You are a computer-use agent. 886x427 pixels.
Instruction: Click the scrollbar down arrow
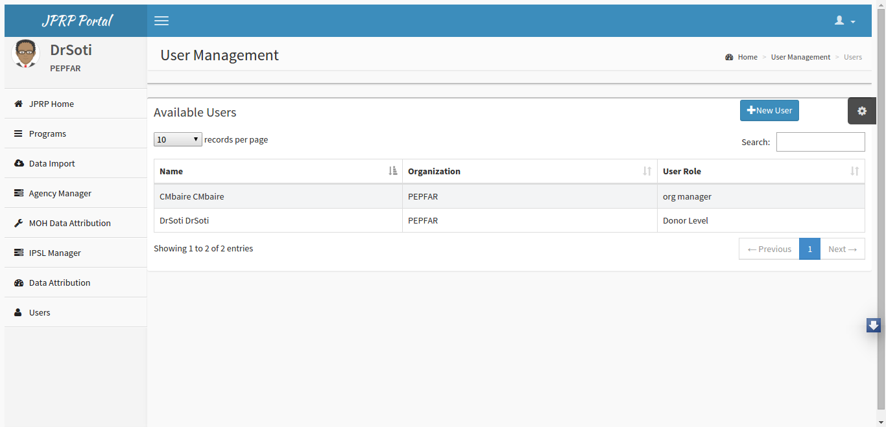pos(881,422)
